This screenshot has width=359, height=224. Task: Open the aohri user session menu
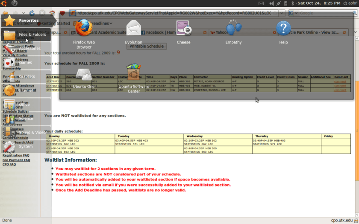click(350, 3)
